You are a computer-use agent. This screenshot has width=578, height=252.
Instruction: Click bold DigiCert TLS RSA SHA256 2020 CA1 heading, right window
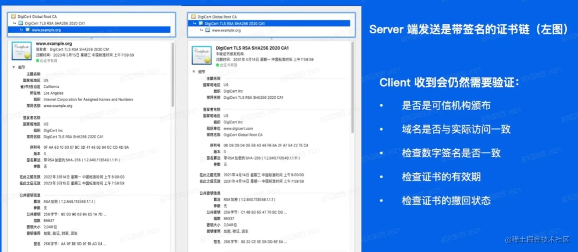252,48
